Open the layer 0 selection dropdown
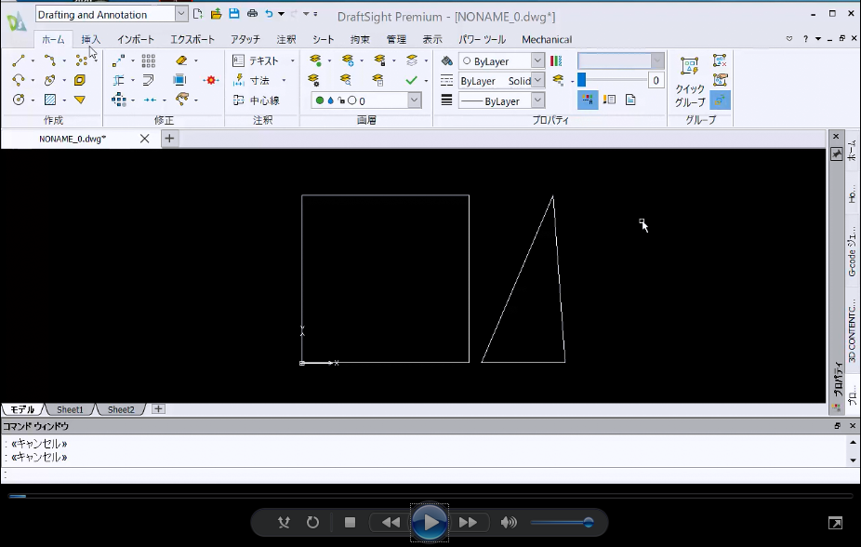 click(x=415, y=100)
